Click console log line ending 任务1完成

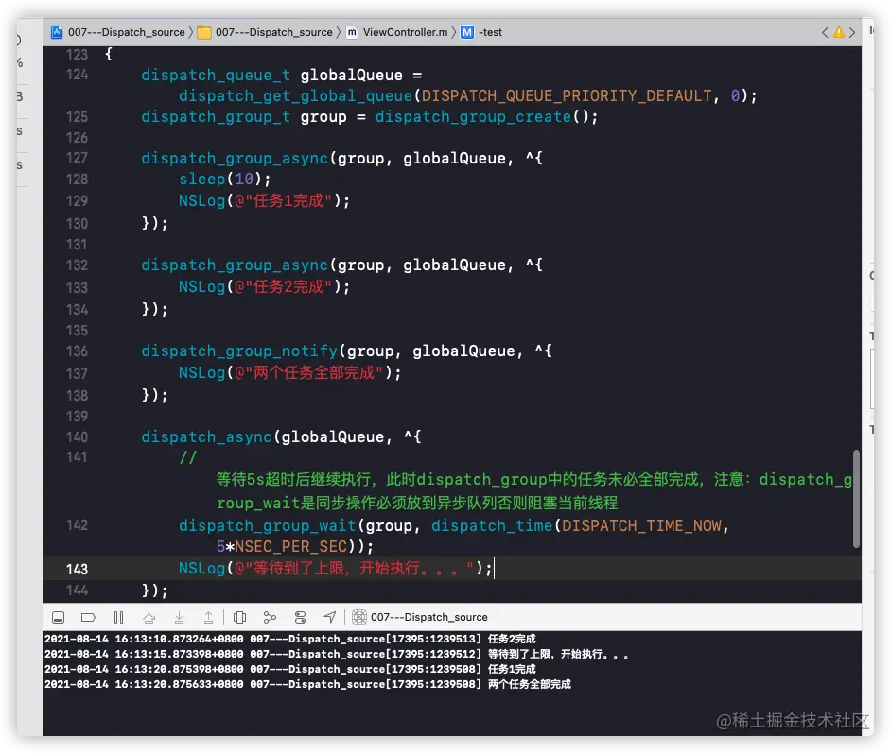click(x=290, y=670)
